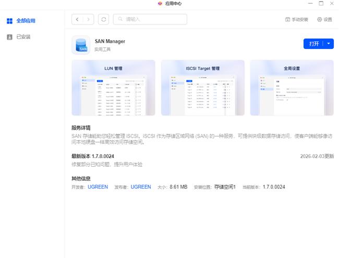Refresh the app center page
This screenshot has width=339, height=258.
point(104,19)
